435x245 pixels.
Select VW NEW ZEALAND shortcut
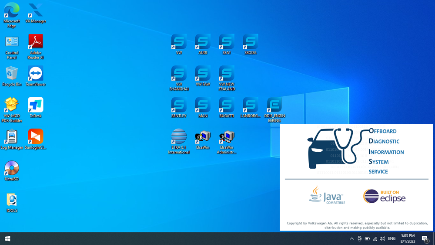227,78
